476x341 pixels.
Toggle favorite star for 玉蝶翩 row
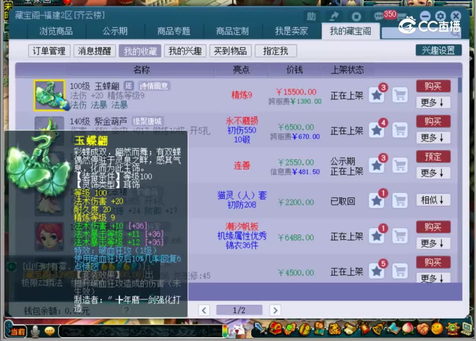coord(377,95)
